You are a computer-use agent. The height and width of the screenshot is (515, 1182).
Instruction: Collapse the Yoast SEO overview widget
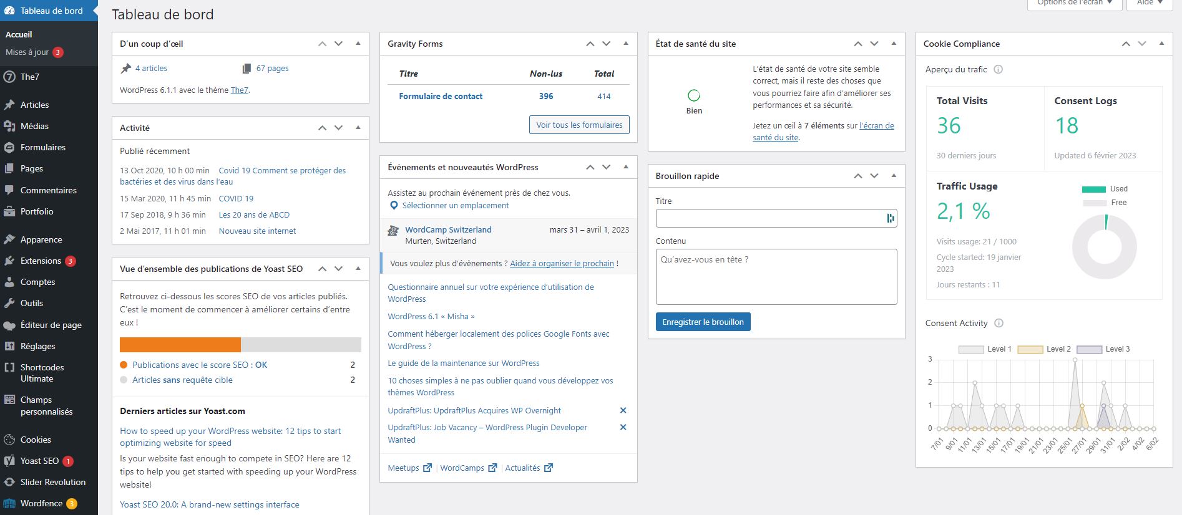(x=358, y=269)
